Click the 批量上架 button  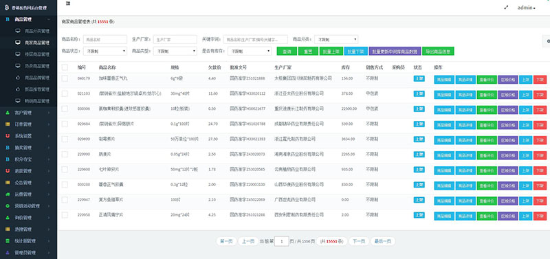coord(331,51)
